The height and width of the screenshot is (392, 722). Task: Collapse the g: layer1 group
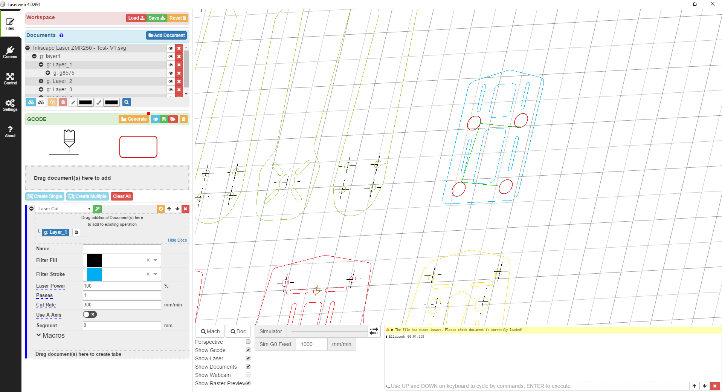34,56
